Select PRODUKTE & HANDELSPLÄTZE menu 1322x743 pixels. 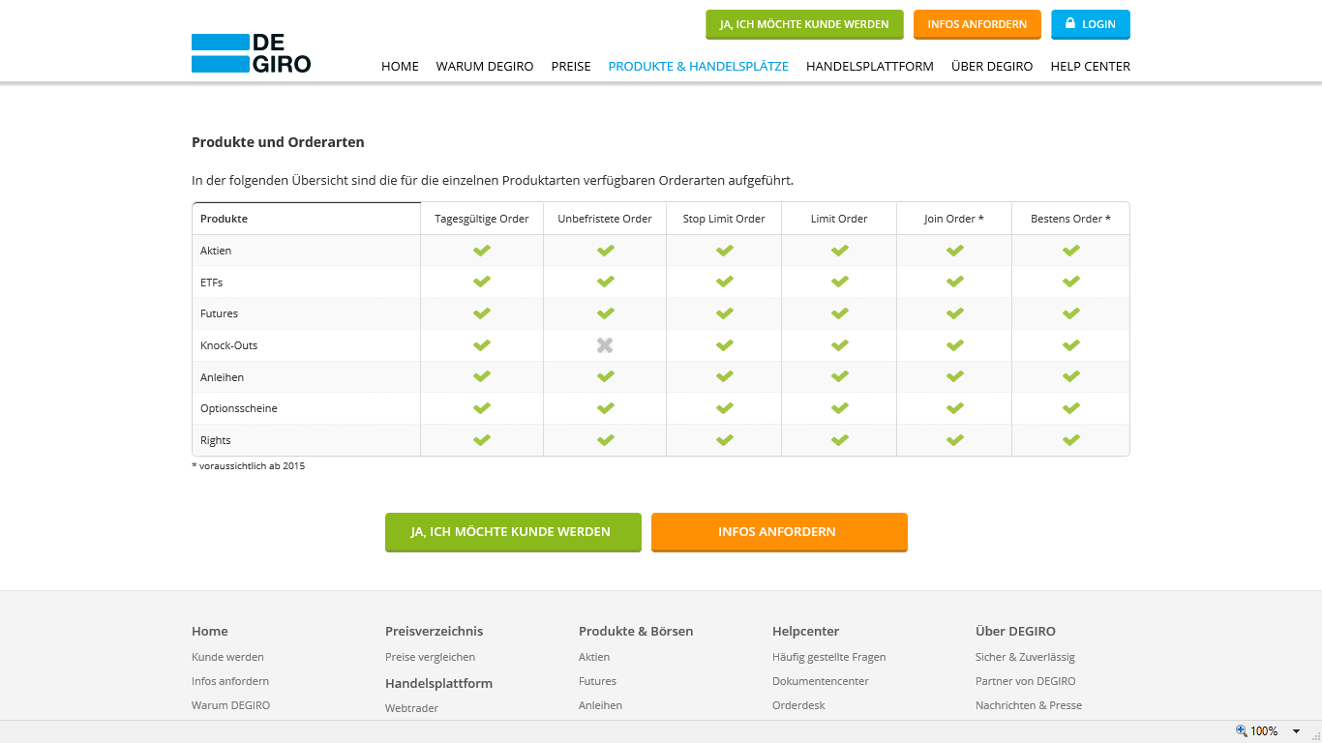pyautogui.click(x=699, y=67)
